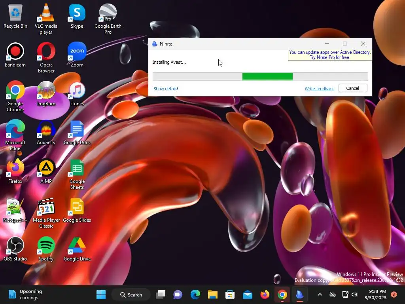Select the Google Slides shortcut
The image size is (405, 304).
point(77,210)
